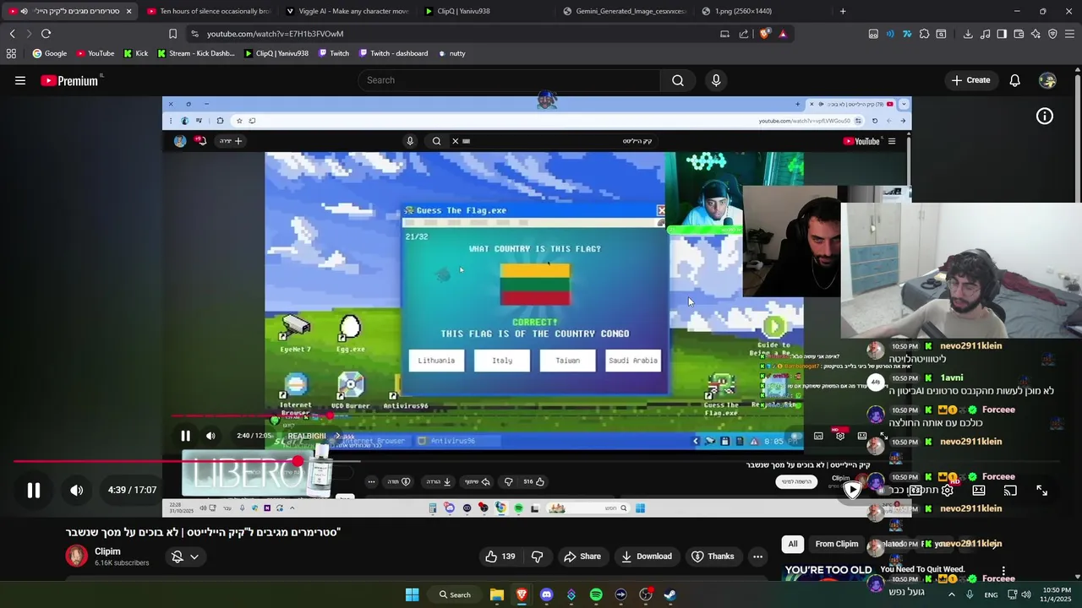Open the Google bookmark
Image resolution: width=1082 pixels, height=608 pixels.
pos(50,53)
